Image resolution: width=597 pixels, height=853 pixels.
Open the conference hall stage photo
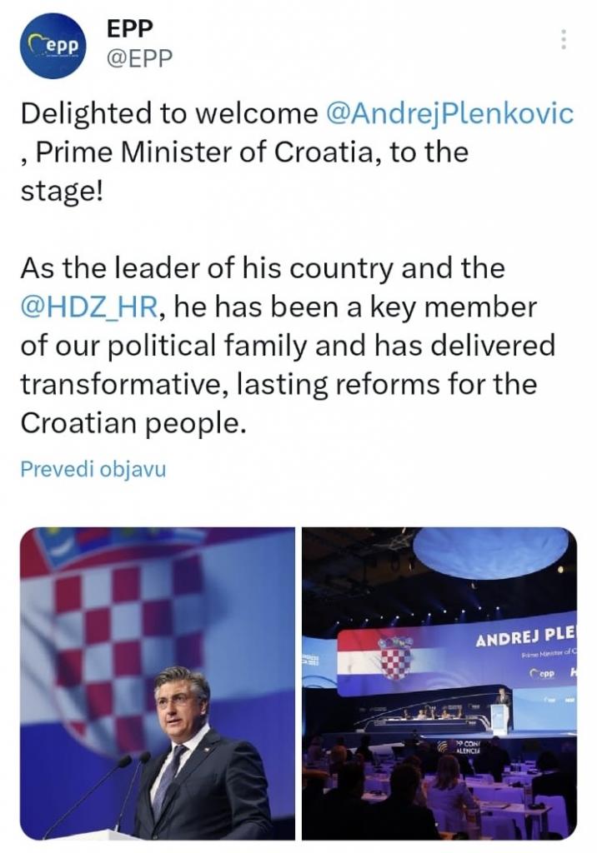pos(439,683)
